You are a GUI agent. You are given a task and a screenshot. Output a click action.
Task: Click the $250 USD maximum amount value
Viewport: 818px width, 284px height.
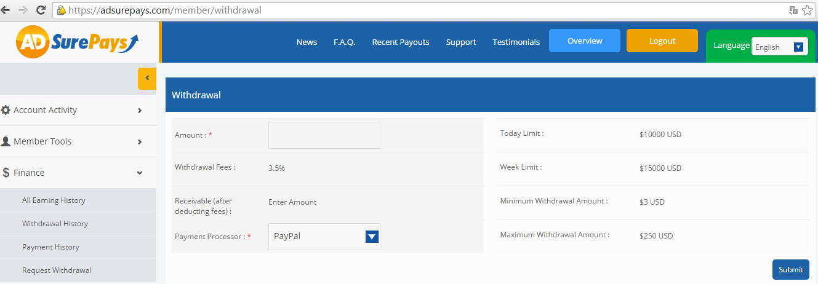656,236
